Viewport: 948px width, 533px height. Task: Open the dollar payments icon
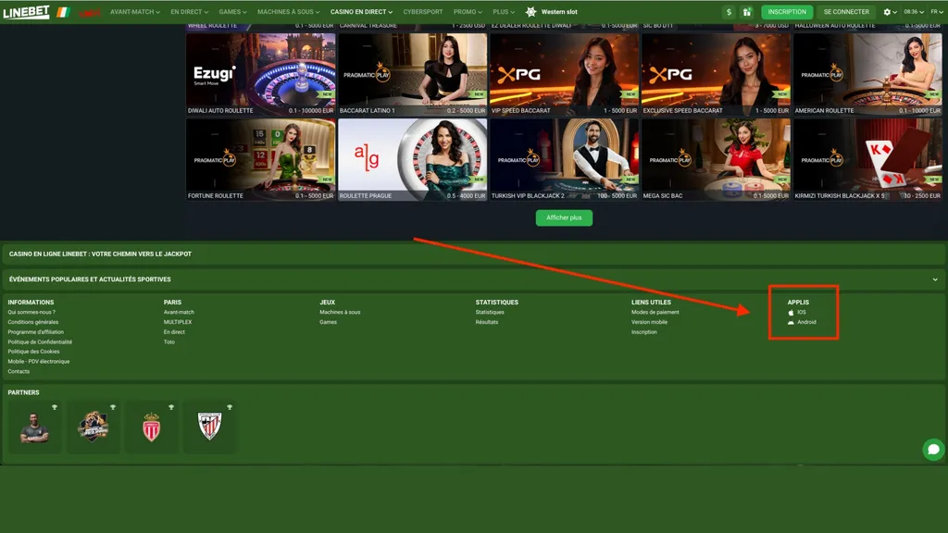point(730,12)
